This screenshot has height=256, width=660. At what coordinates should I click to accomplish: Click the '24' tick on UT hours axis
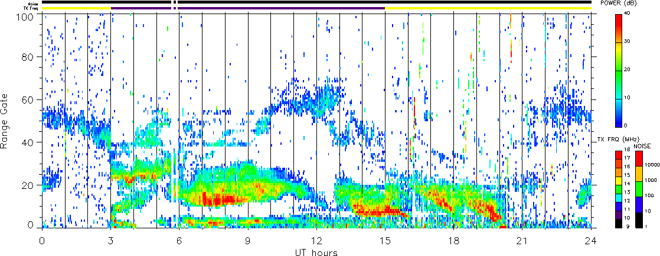pyautogui.click(x=591, y=240)
